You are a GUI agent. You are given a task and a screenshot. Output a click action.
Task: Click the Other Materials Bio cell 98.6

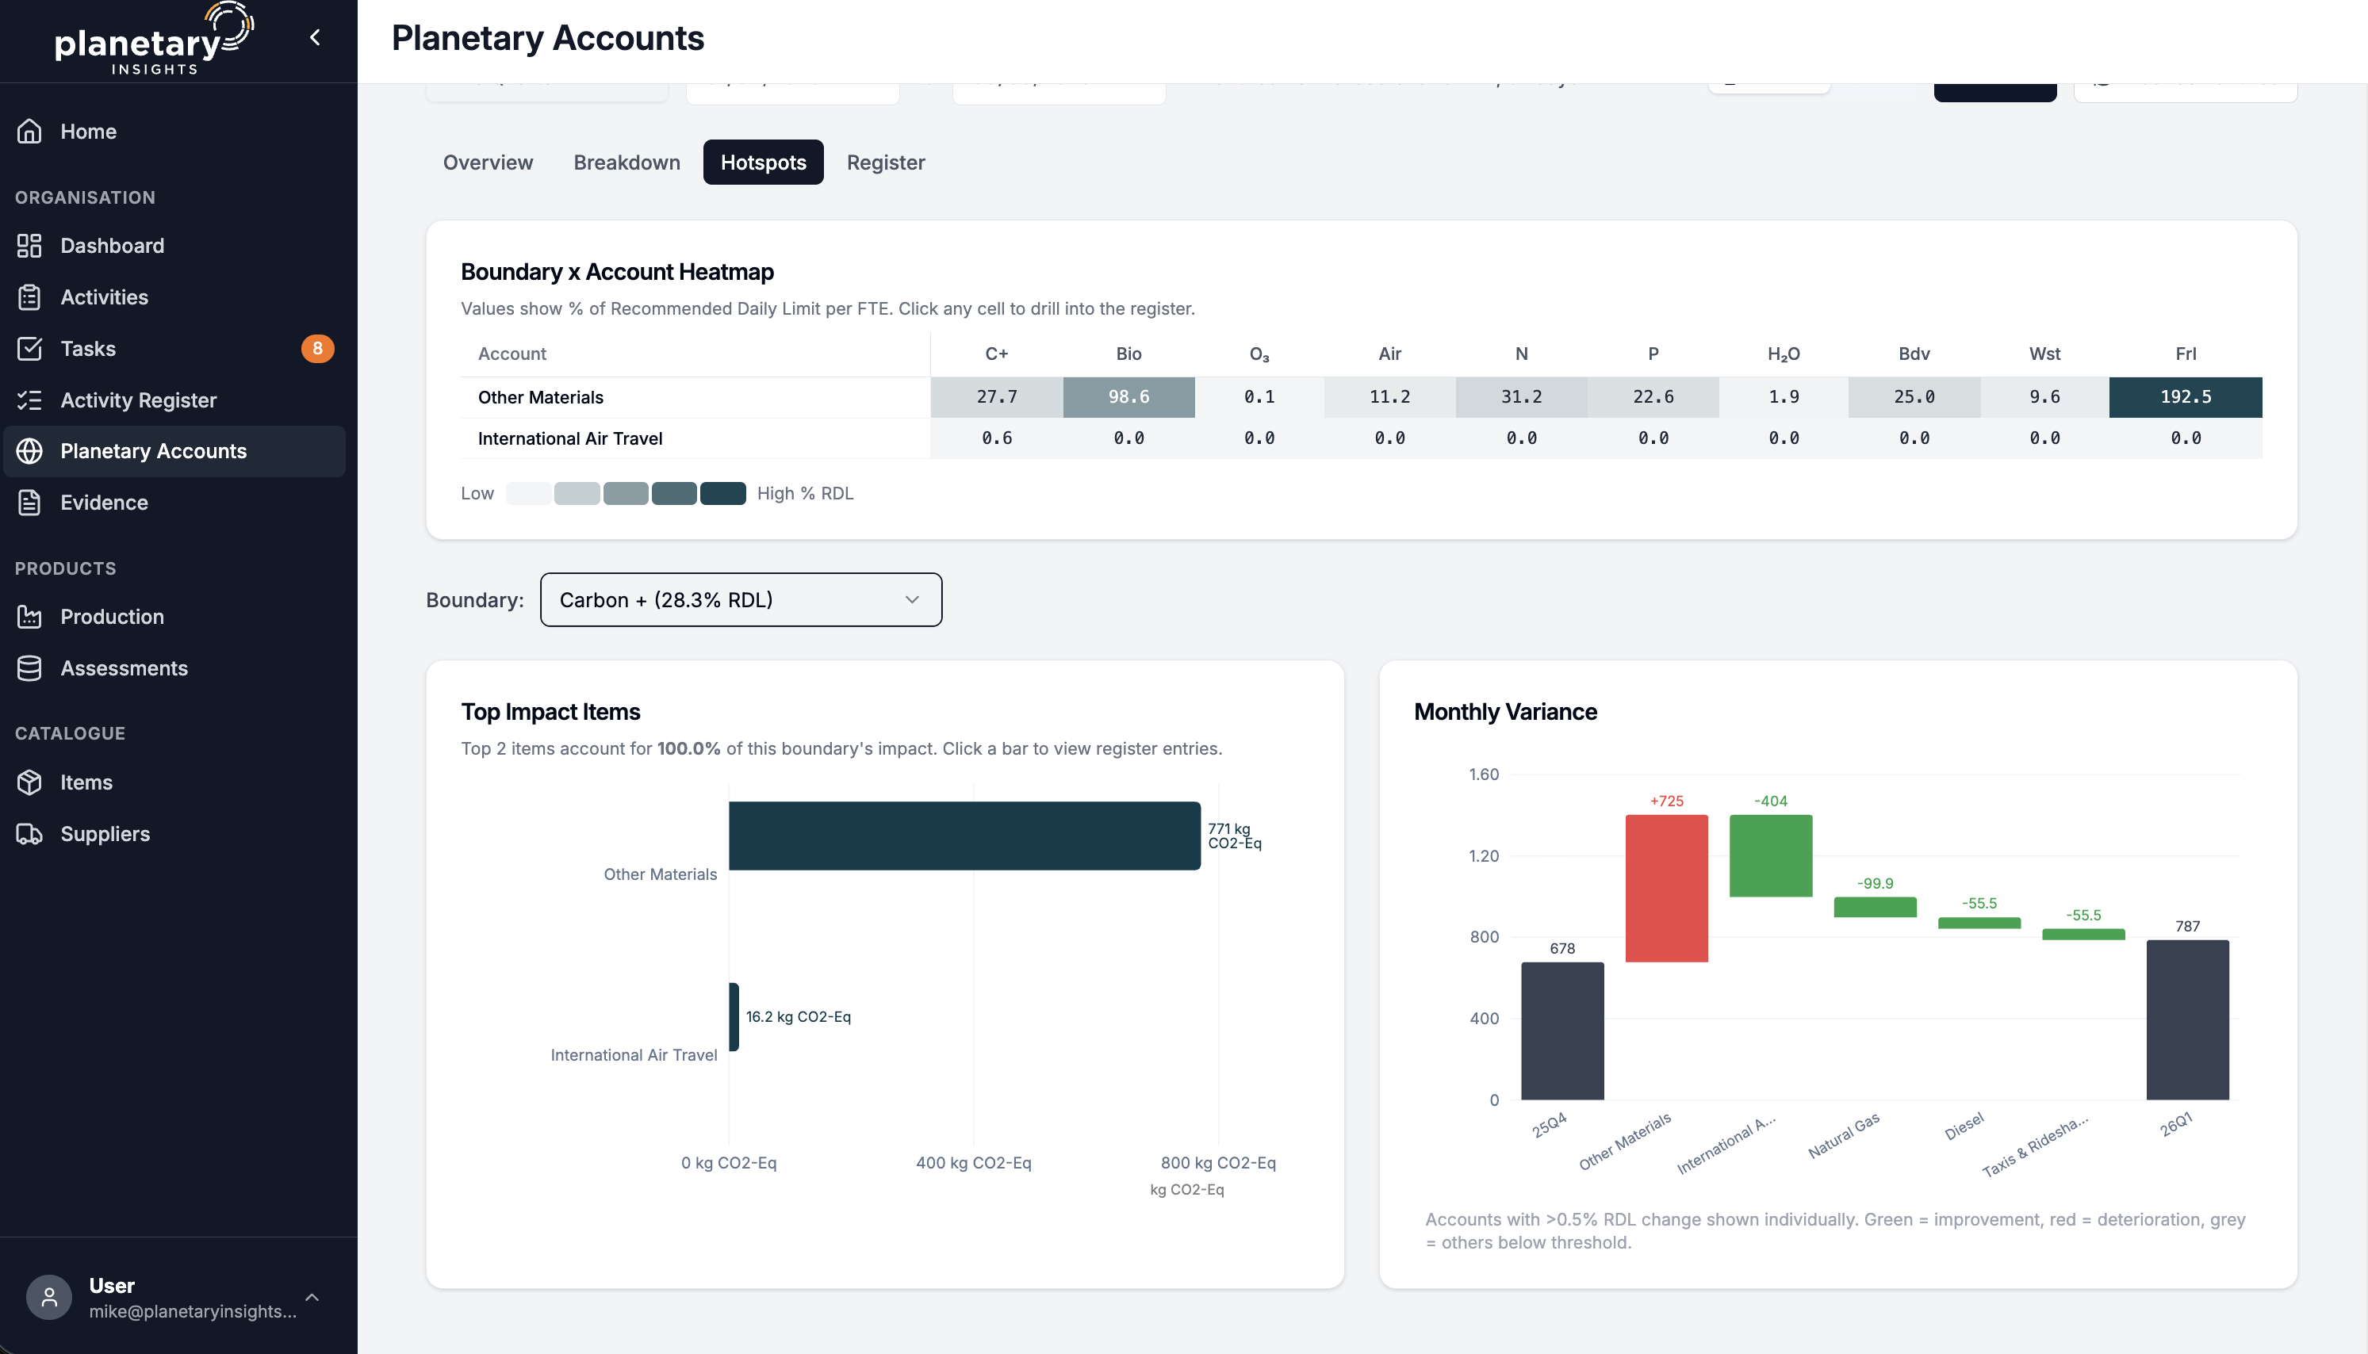1128,397
